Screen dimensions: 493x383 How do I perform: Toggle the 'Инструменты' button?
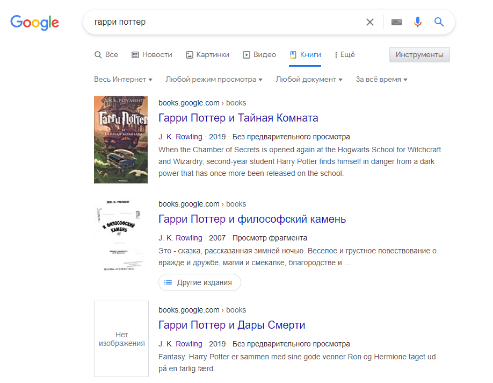[x=419, y=54]
